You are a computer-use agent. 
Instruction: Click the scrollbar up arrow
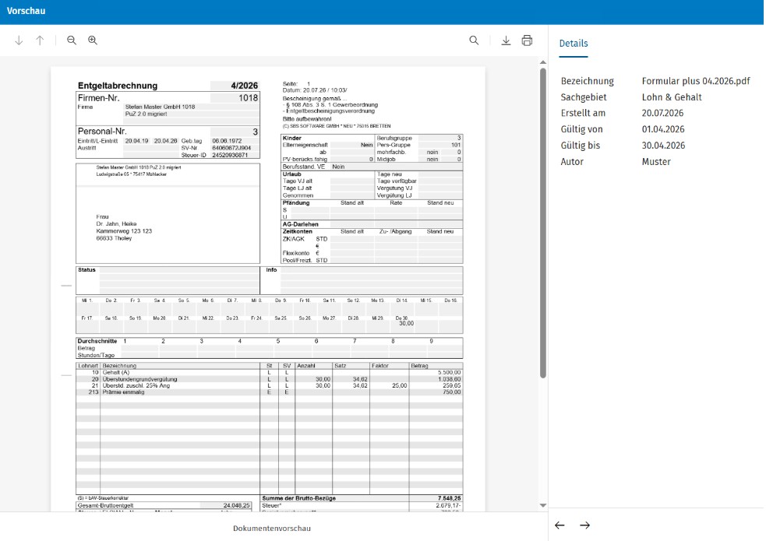pyautogui.click(x=543, y=62)
